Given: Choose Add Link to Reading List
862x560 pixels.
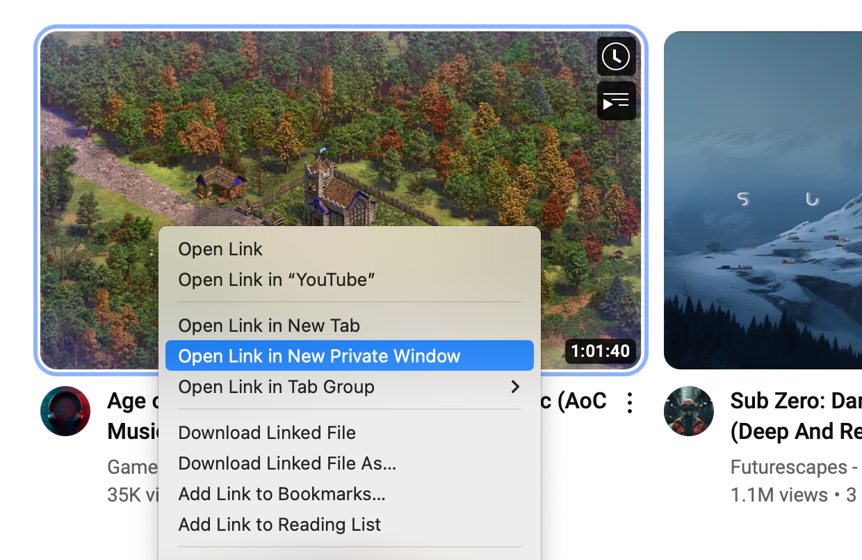Looking at the screenshot, I should click(x=279, y=525).
